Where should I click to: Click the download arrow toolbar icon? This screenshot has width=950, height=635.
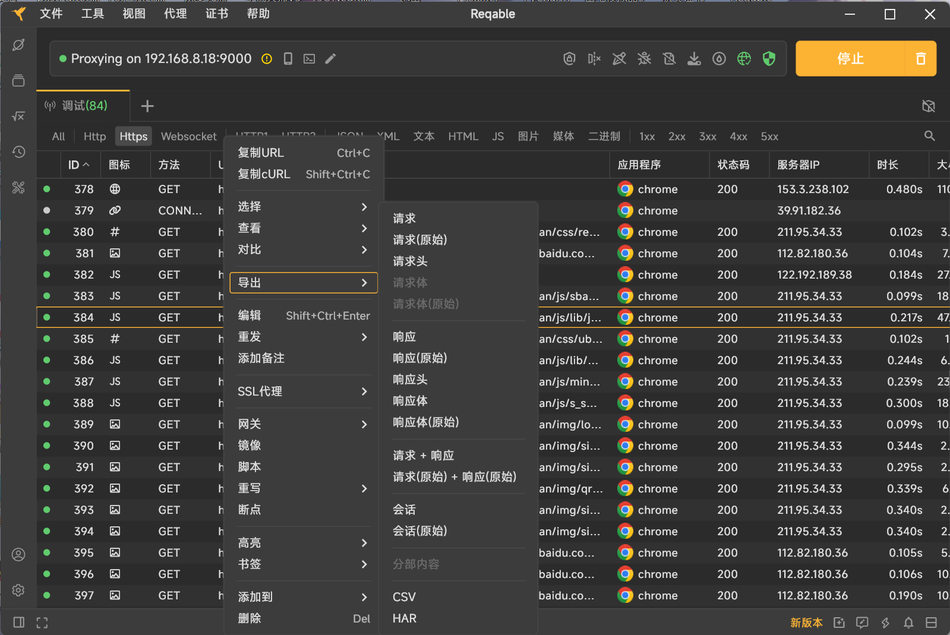695,58
